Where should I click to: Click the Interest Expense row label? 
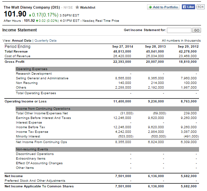pos(29,123)
